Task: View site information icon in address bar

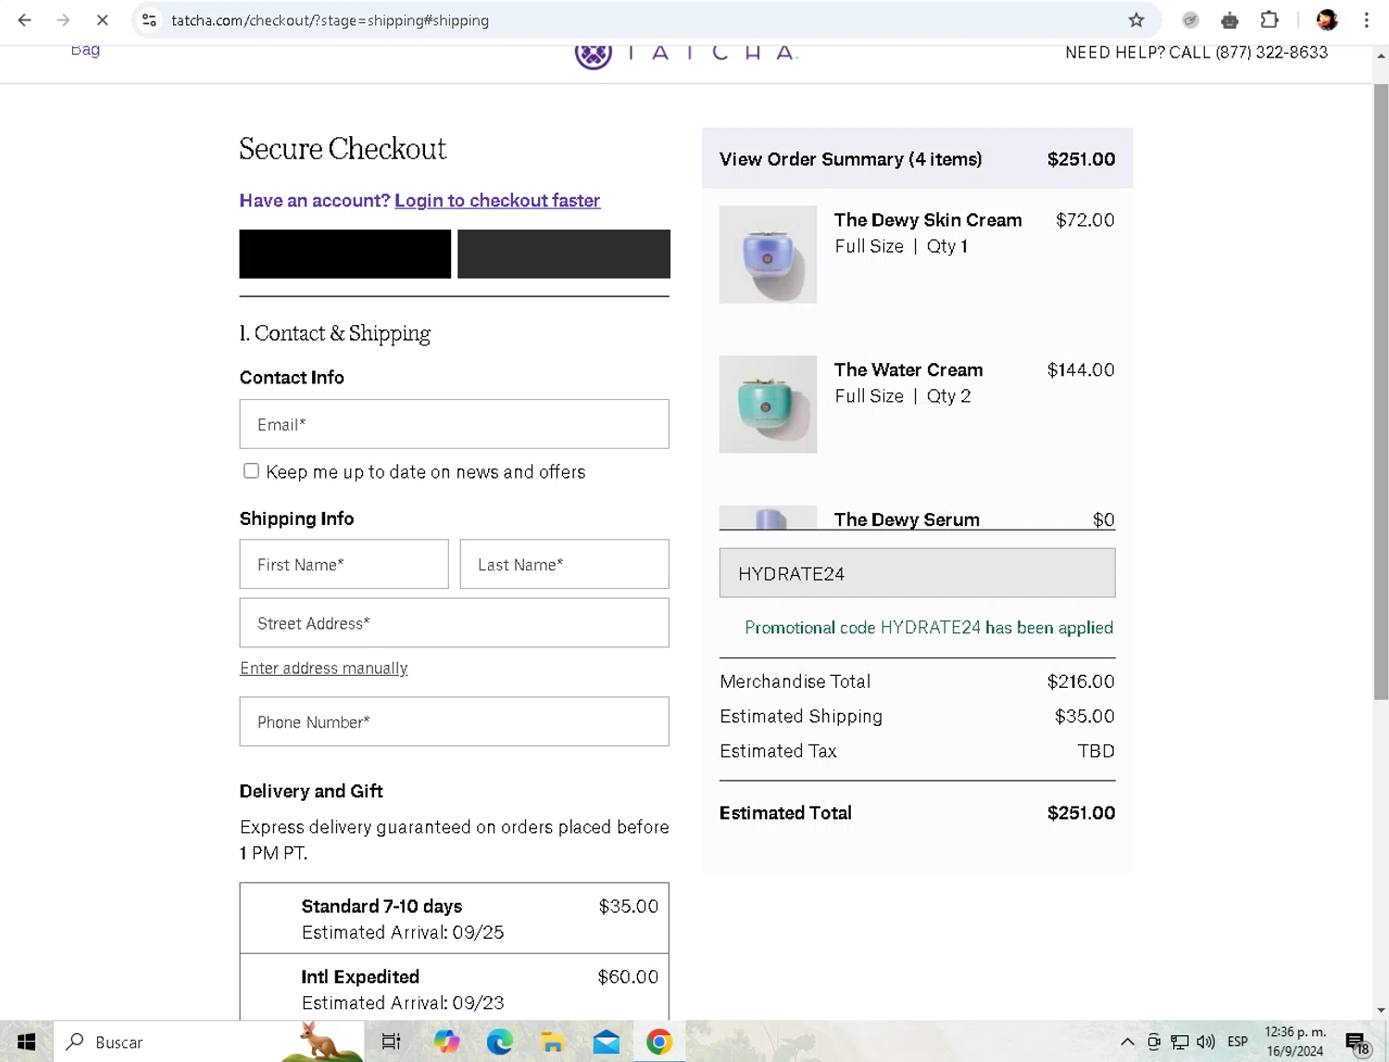Action: pos(149,19)
